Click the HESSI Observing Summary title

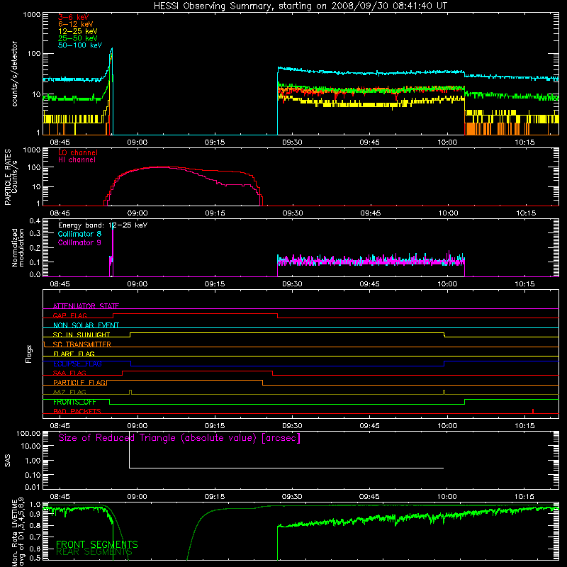tap(301, 6)
